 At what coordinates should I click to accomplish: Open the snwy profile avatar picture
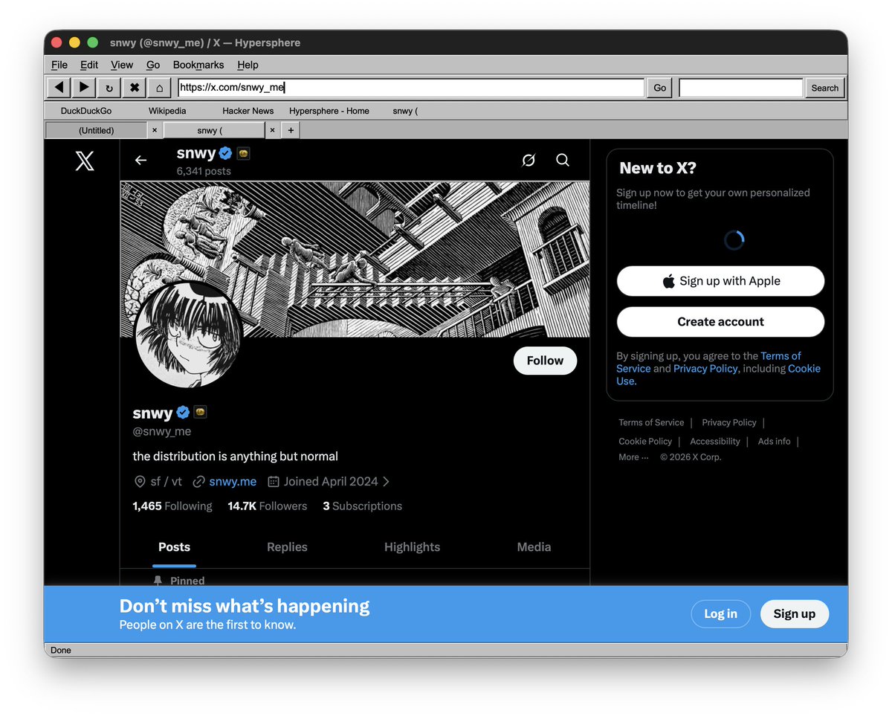click(189, 334)
